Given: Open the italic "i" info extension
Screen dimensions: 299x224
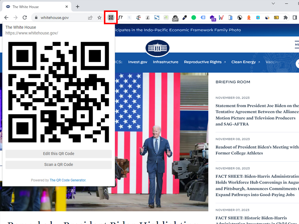Looking at the screenshot, I should (148, 18).
